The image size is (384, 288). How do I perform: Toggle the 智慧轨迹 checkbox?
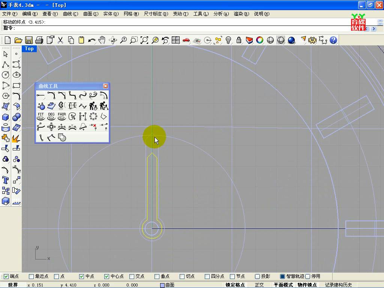point(282,276)
